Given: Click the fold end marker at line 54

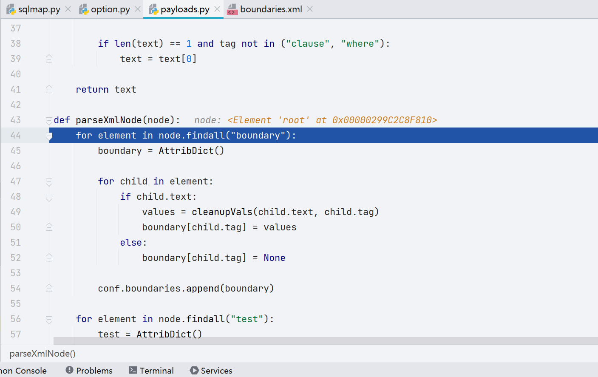Looking at the screenshot, I should (x=49, y=288).
